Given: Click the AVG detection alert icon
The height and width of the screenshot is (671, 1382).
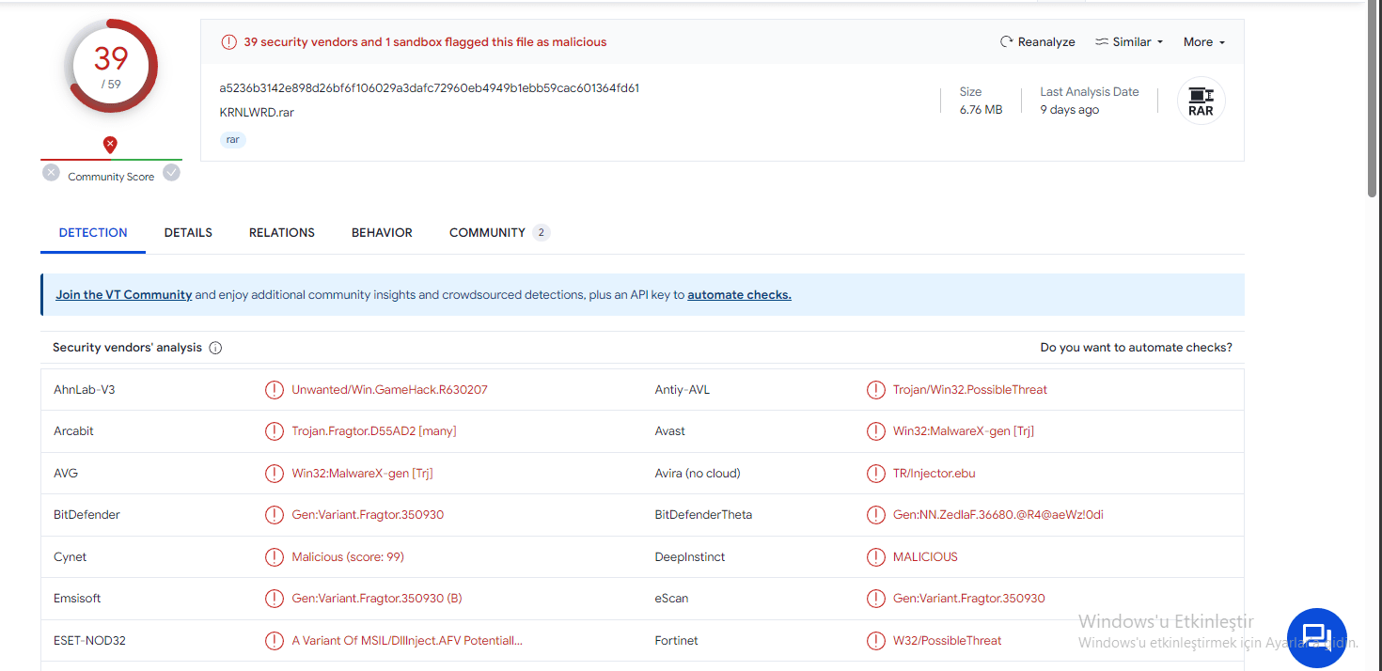Looking at the screenshot, I should 274,474.
